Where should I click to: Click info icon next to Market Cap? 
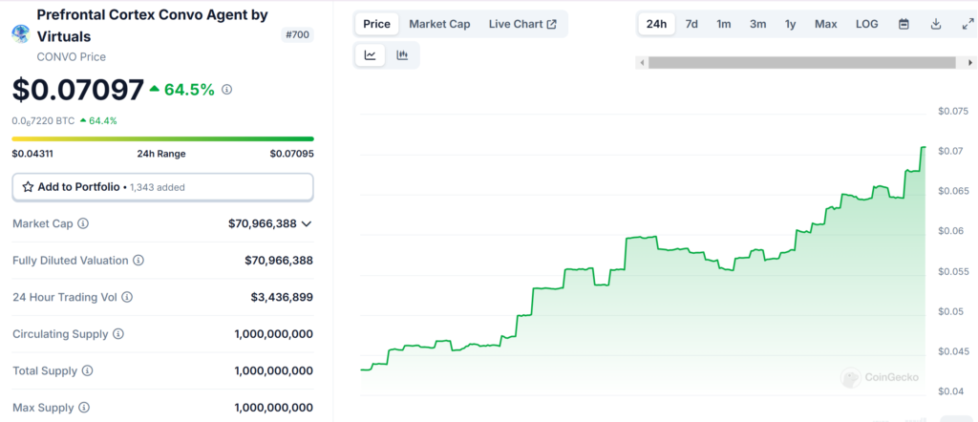83,223
